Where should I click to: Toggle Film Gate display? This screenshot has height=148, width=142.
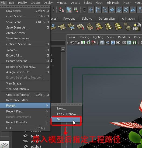click(108, 43)
